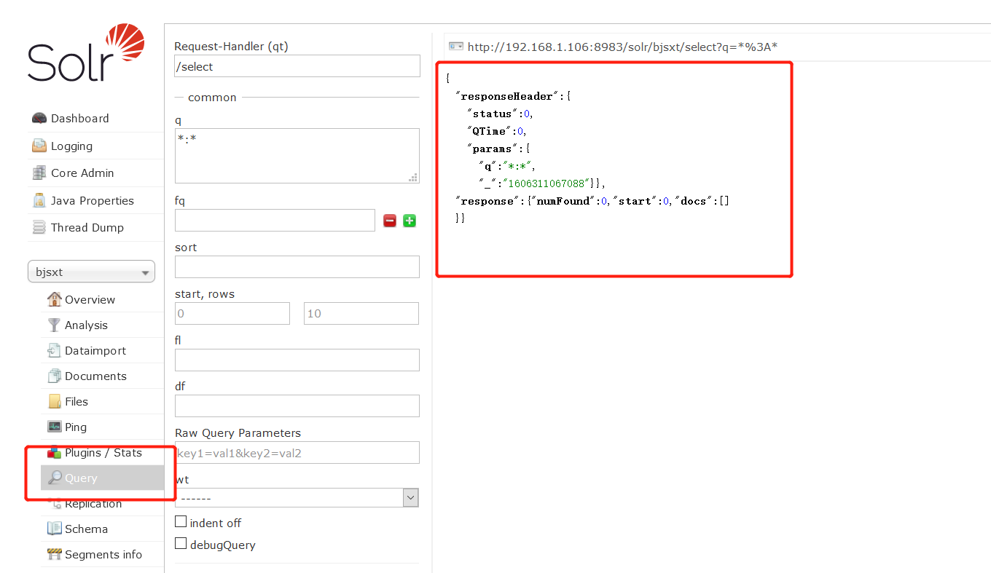Open the Overview page for bjsxt
Viewport: 991px width, 573px height.
[90, 299]
